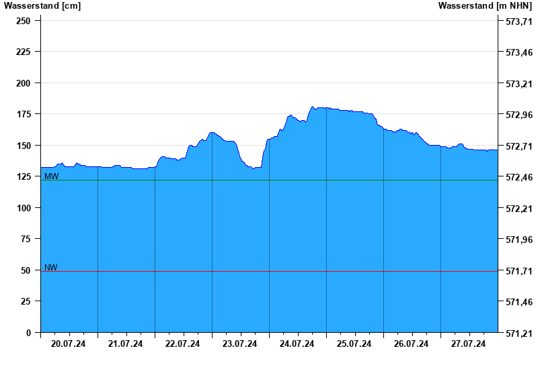Click the 0 origin label on left axis
538x369 pixels.
point(28,333)
